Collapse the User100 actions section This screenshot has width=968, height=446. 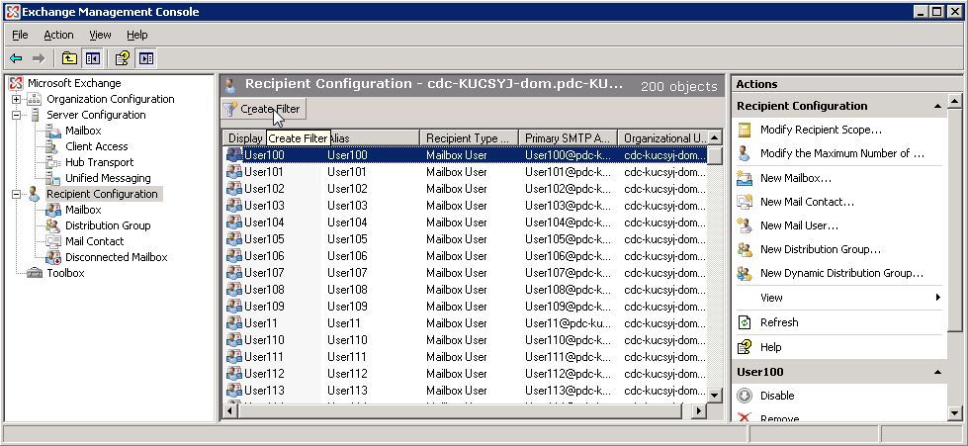937,372
